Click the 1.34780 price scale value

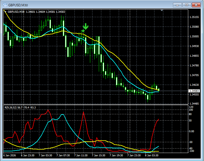coord(194,65)
